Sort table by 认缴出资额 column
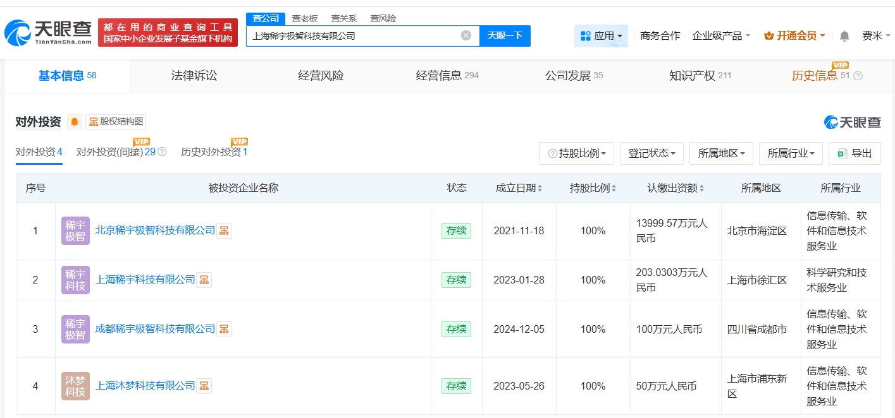This screenshot has height=418, width=895. (675, 188)
